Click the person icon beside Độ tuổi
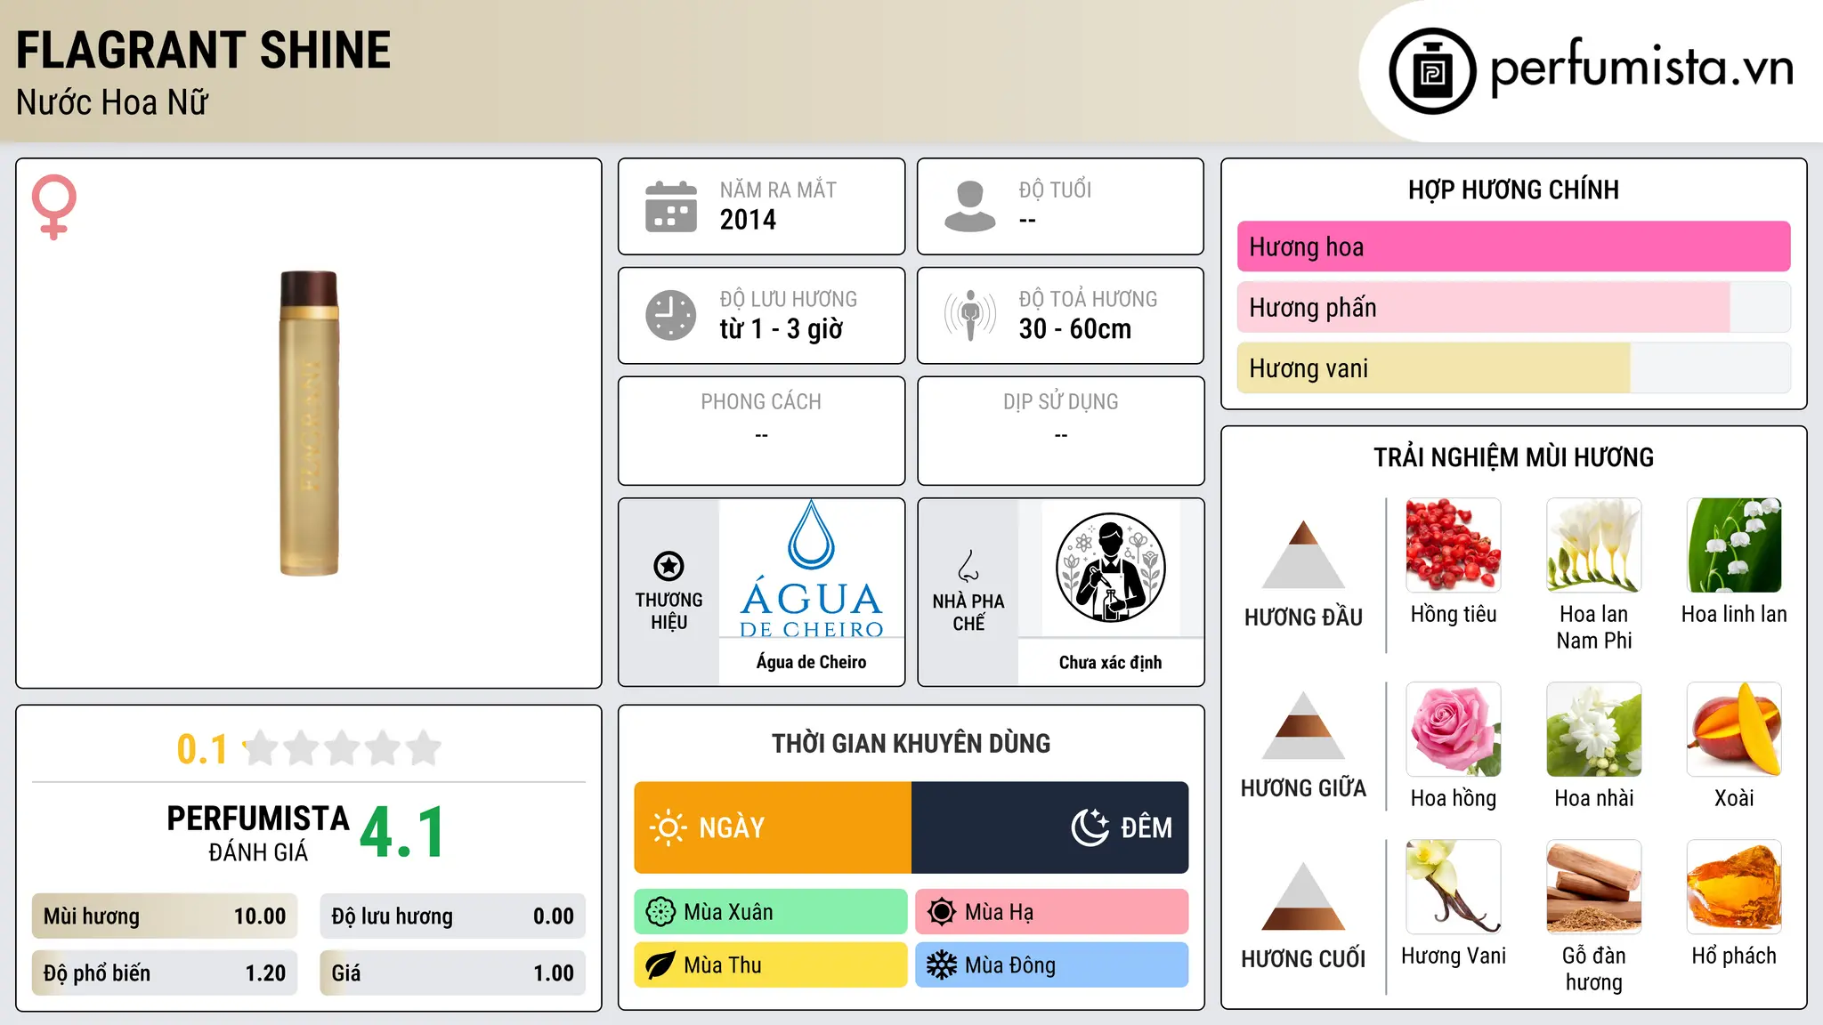Screen dimensions: 1823x1025 click(969, 206)
